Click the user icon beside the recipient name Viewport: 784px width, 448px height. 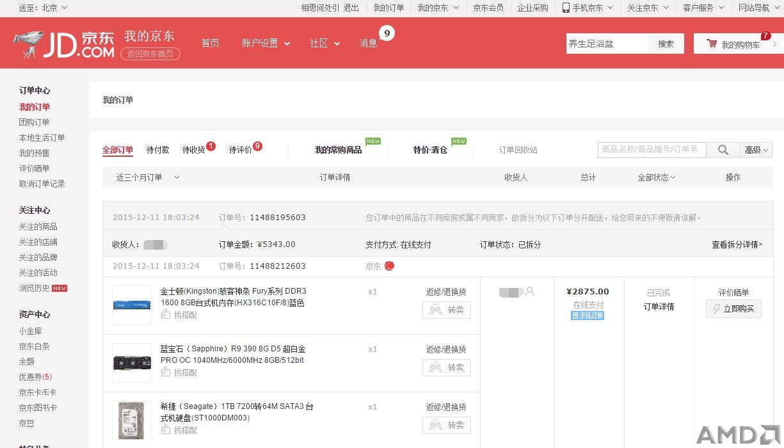[529, 292]
